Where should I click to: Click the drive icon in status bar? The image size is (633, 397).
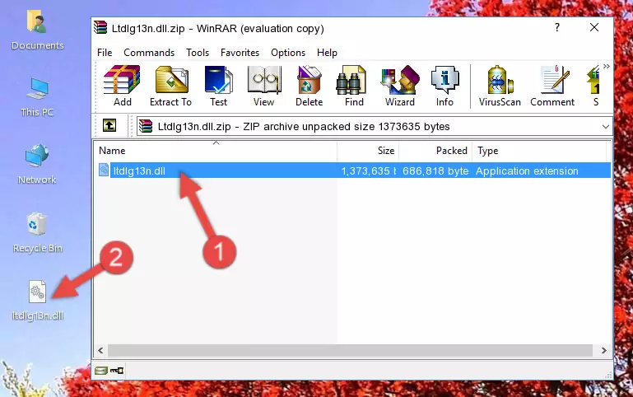click(x=101, y=370)
